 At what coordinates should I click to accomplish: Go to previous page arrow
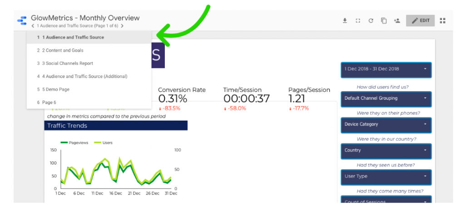[33, 26]
